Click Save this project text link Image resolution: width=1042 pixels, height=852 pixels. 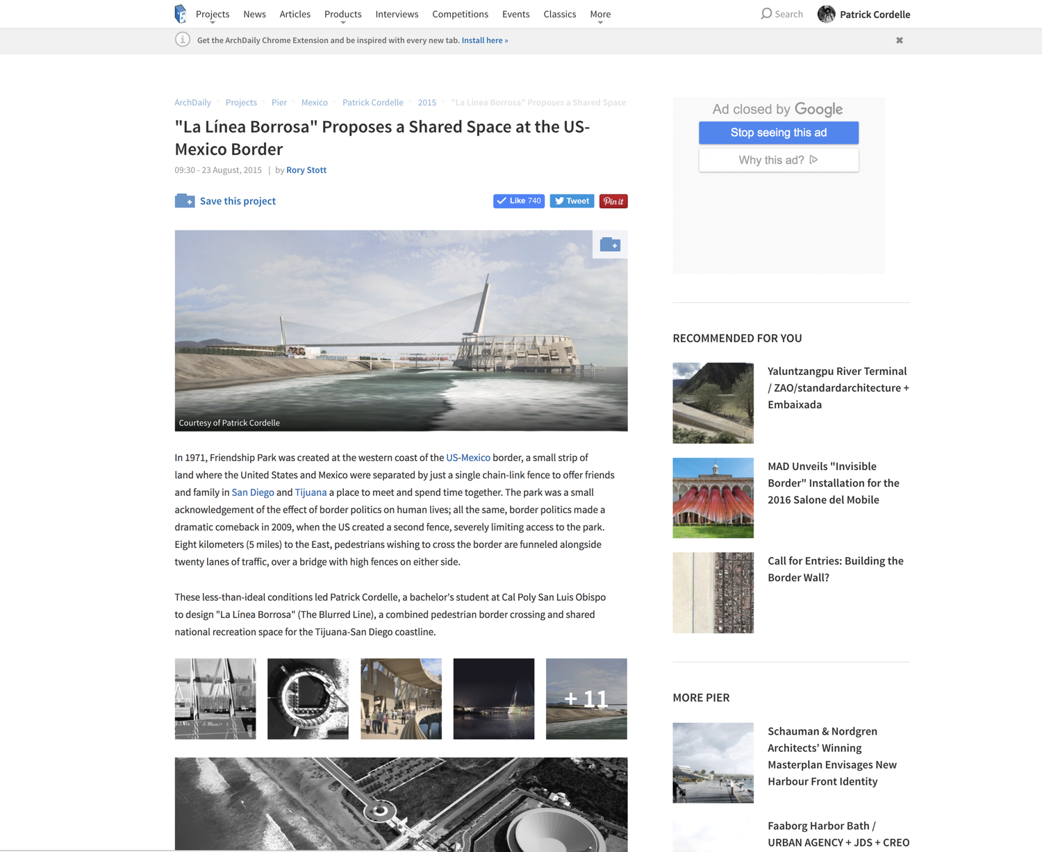coord(238,201)
